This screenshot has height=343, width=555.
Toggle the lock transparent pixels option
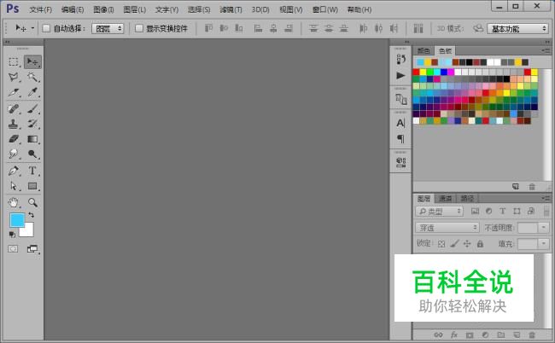click(441, 244)
